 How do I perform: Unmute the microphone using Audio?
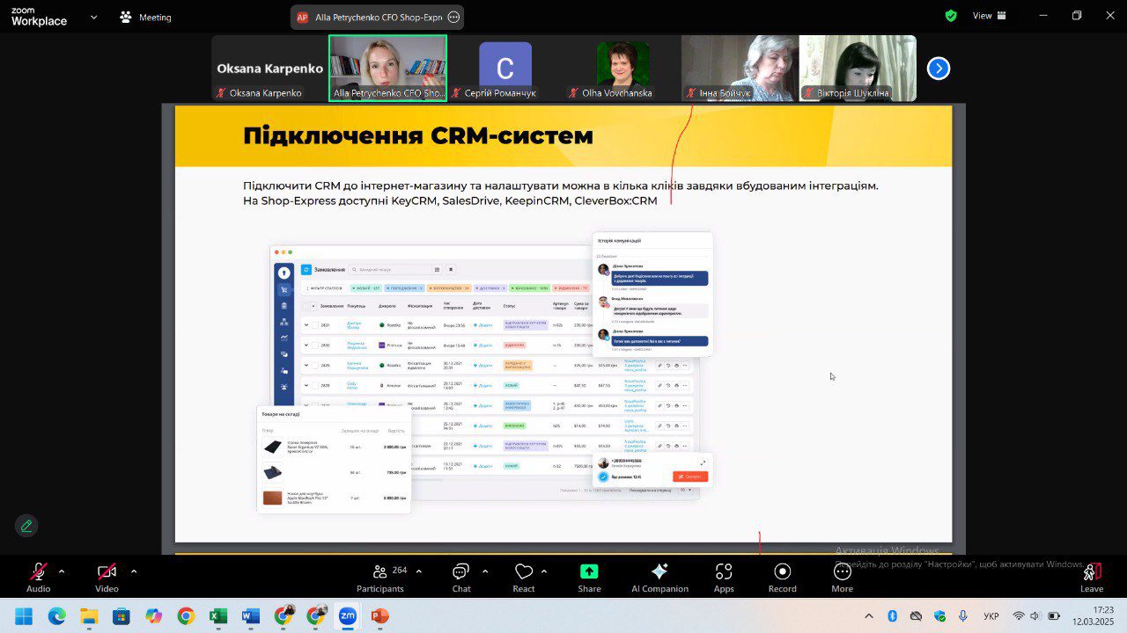point(39,577)
